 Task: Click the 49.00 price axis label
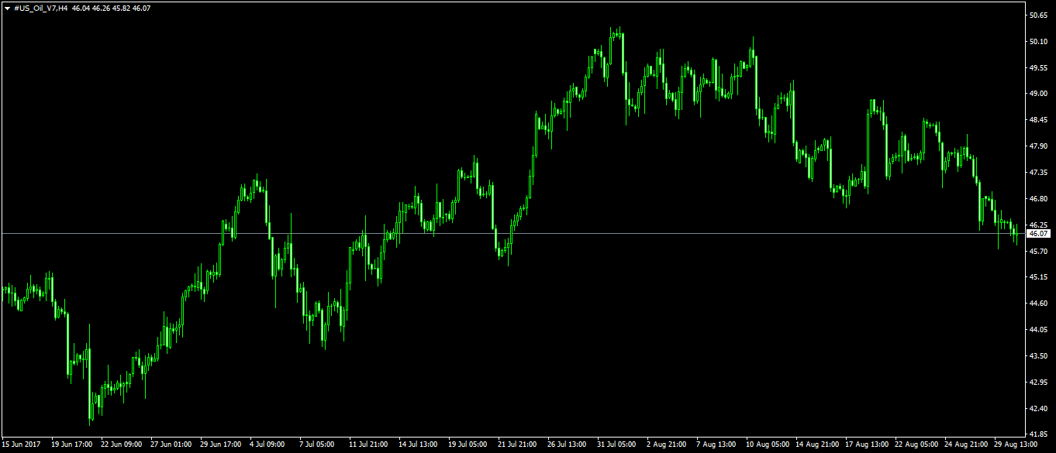pos(1039,94)
